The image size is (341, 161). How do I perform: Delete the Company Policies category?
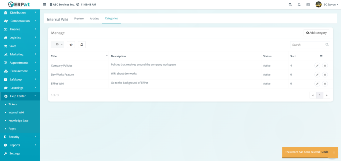click(x=325, y=66)
